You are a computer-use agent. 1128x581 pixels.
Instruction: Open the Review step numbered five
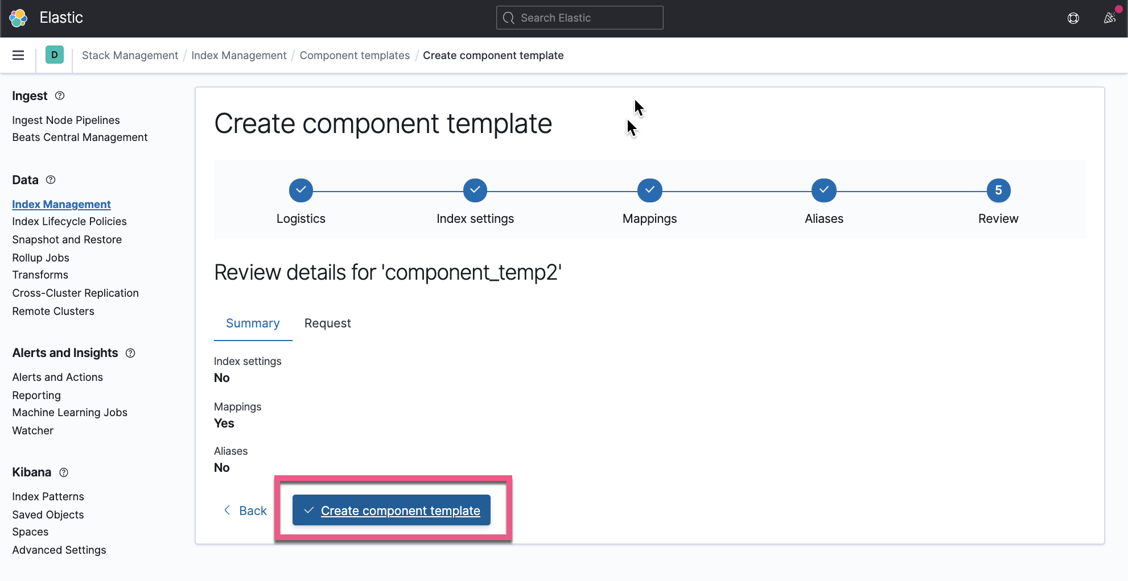click(998, 190)
